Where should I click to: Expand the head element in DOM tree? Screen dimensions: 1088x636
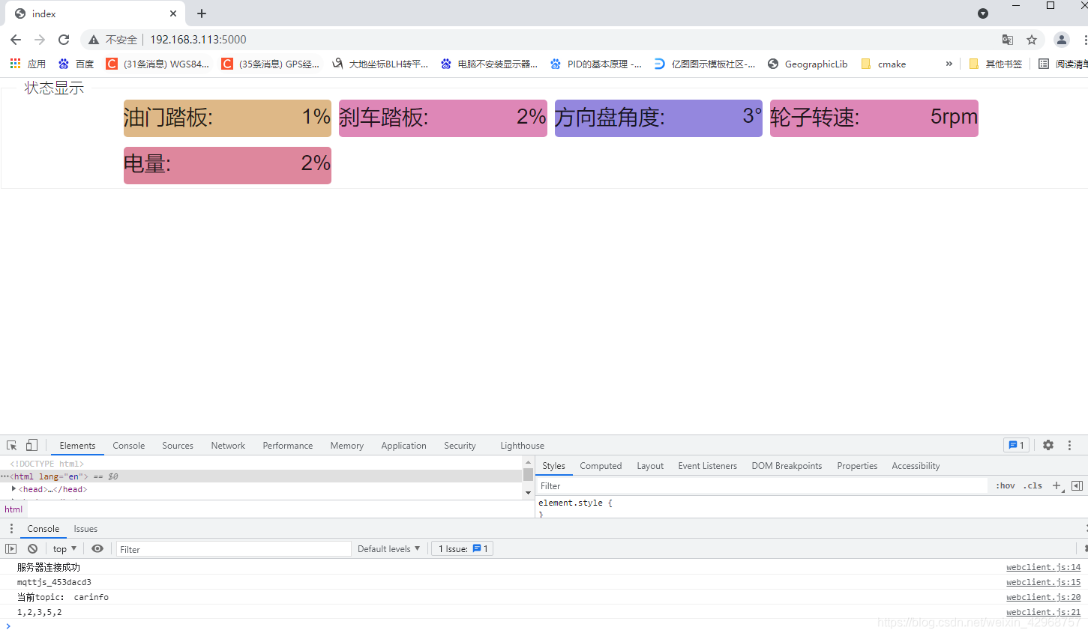[x=13, y=489]
